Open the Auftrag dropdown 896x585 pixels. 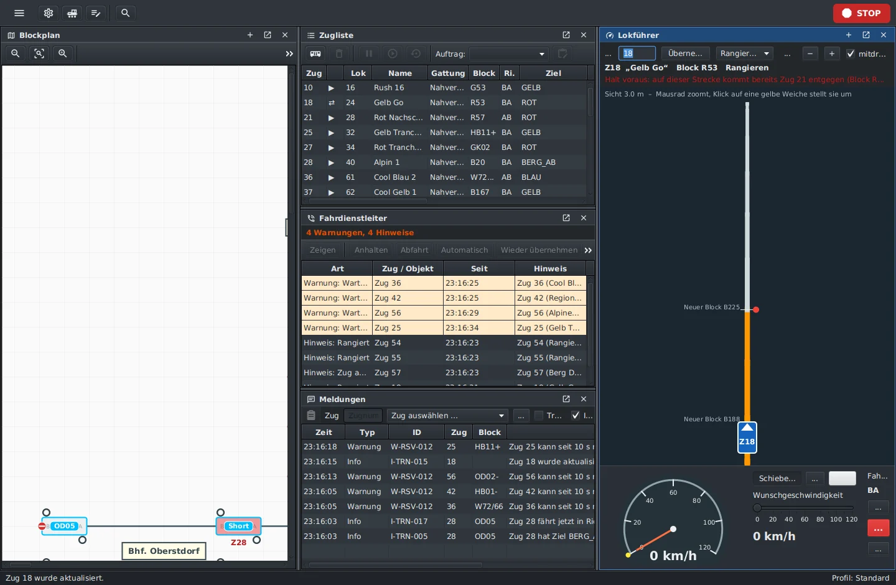(x=508, y=54)
